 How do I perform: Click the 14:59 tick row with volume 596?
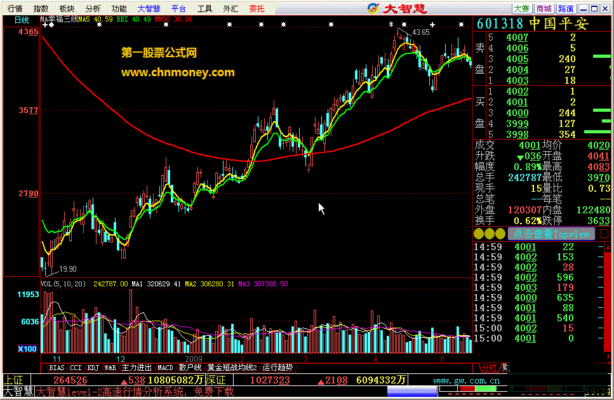538,277
